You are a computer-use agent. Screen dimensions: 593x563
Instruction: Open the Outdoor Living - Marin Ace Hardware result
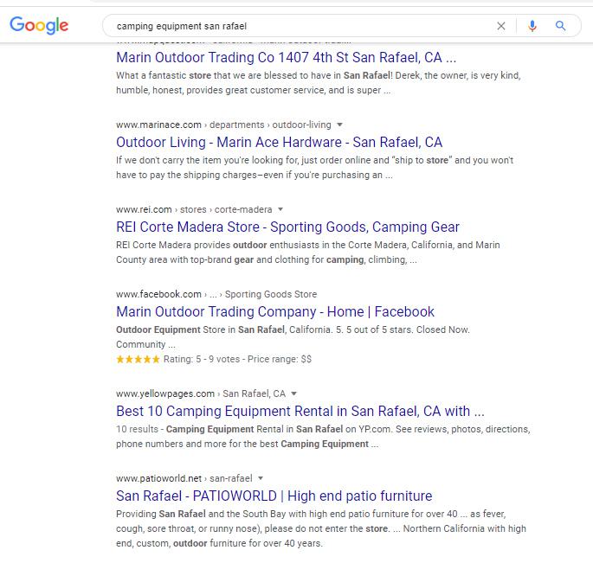[x=279, y=143]
